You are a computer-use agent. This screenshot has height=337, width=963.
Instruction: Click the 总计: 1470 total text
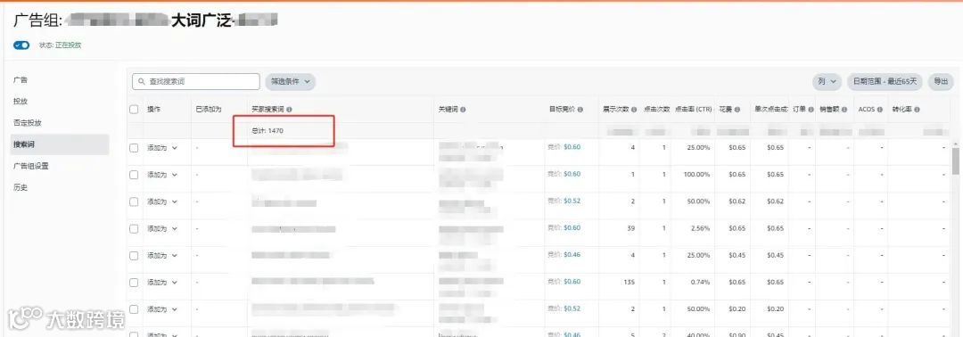coord(267,131)
